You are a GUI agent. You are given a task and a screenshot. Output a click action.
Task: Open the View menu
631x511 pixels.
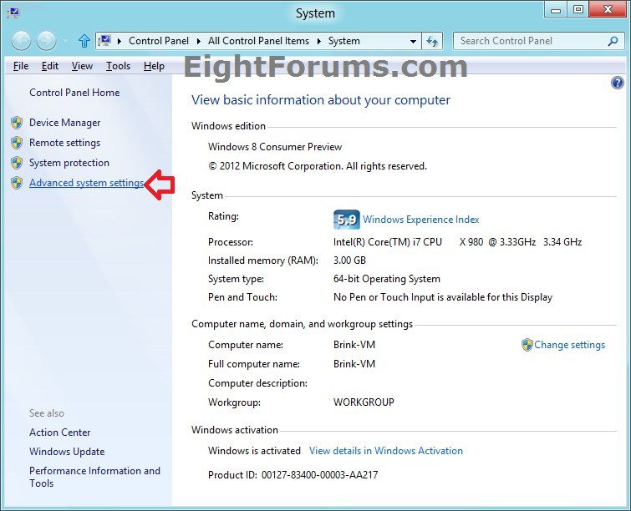82,66
